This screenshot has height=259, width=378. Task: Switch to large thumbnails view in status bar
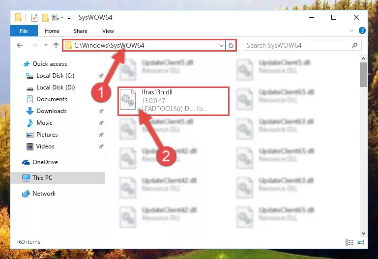point(360,243)
